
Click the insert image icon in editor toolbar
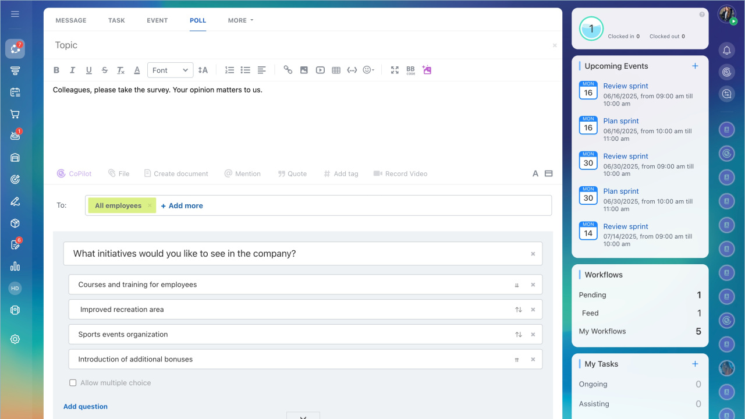click(304, 70)
